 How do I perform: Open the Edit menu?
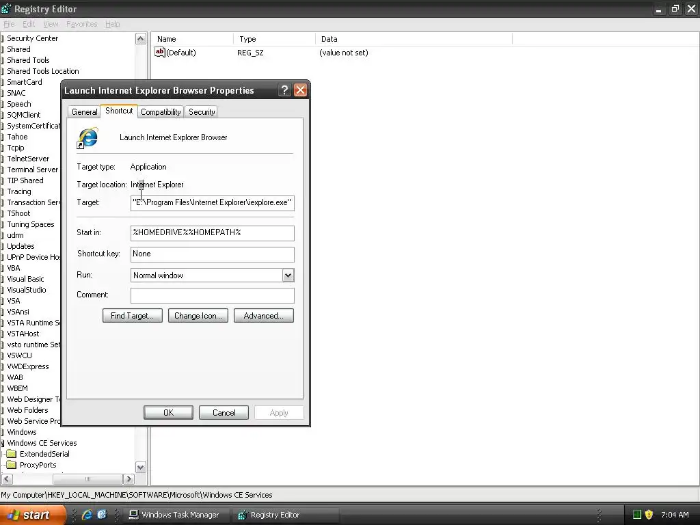29,24
